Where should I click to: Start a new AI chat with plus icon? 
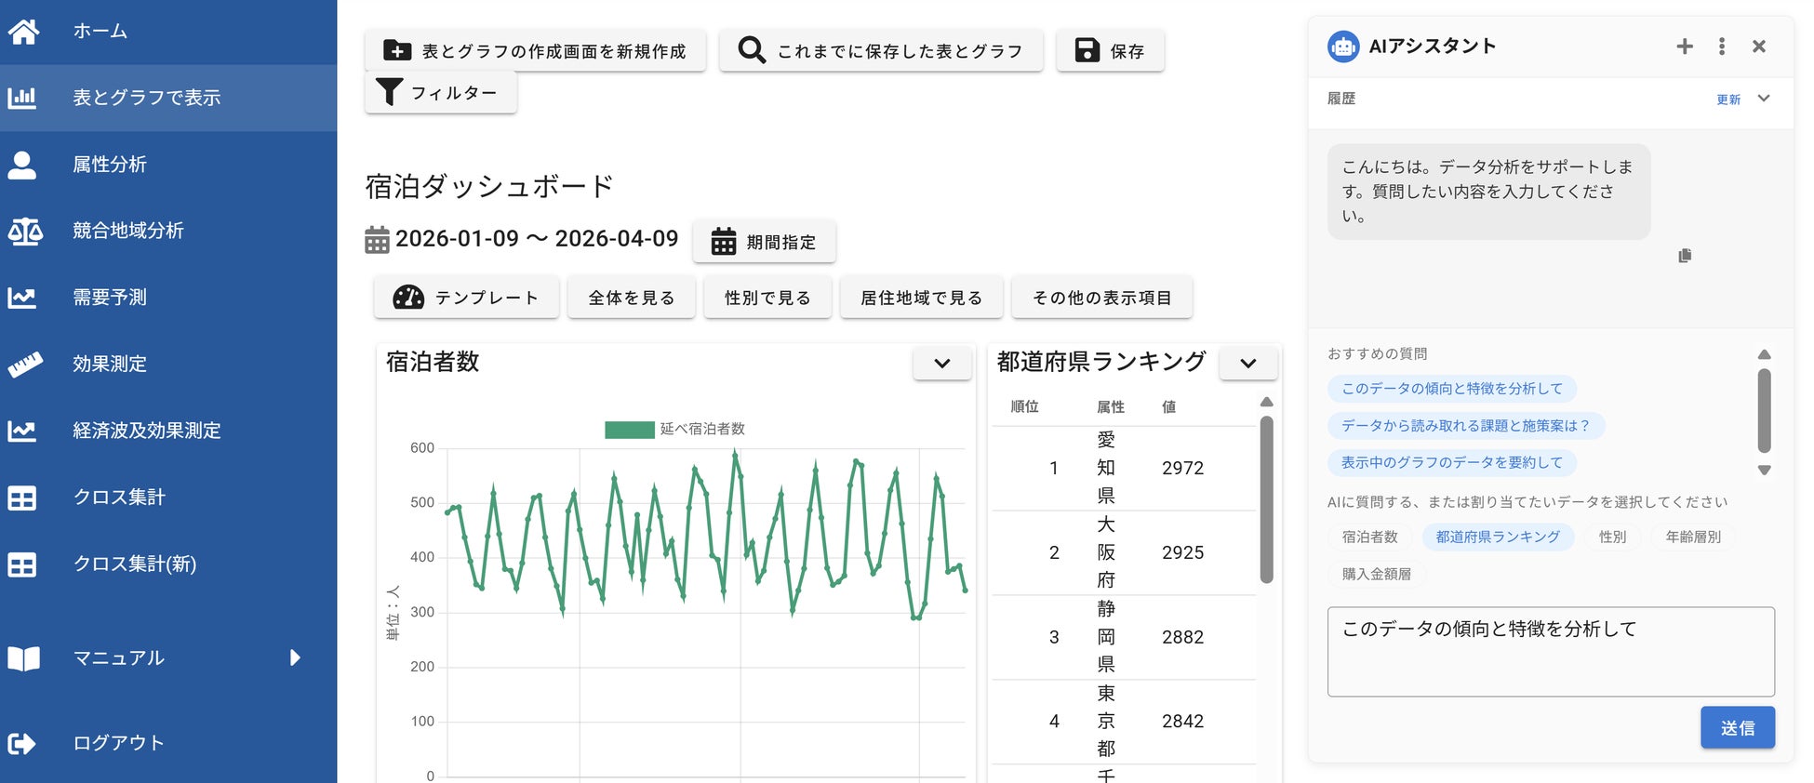pos(1685,46)
